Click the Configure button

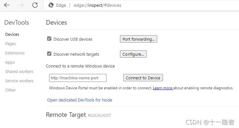(x=133, y=54)
